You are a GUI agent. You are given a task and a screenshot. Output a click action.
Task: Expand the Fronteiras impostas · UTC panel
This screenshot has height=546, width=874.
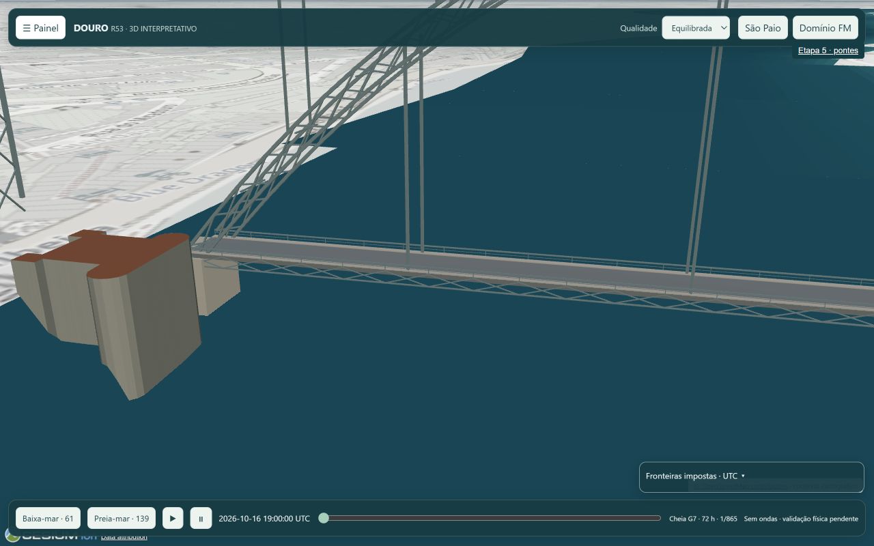(751, 476)
